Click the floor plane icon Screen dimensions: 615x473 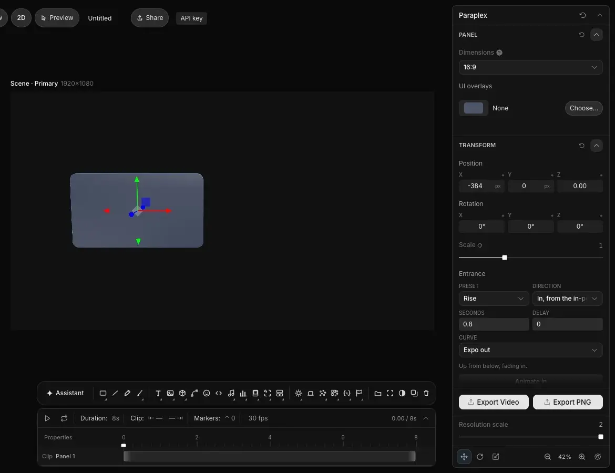coord(311,393)
